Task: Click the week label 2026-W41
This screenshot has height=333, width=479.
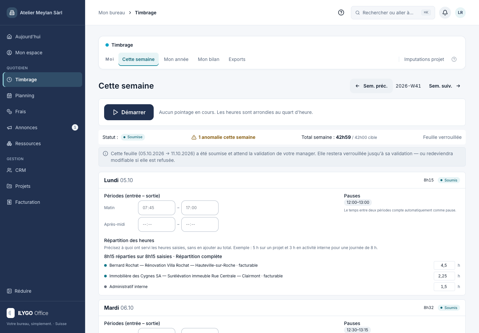Action: pos(408,86)
